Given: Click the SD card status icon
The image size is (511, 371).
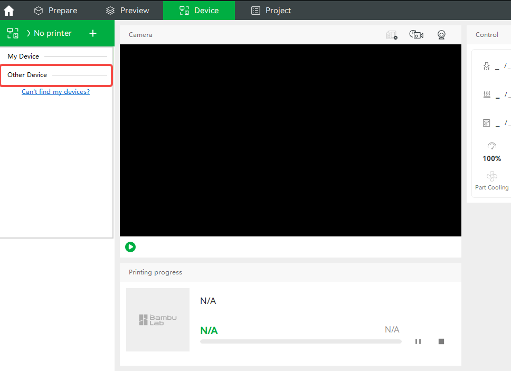Looking at the screenshot, I should pyautogui.click(x=392, y=35).
